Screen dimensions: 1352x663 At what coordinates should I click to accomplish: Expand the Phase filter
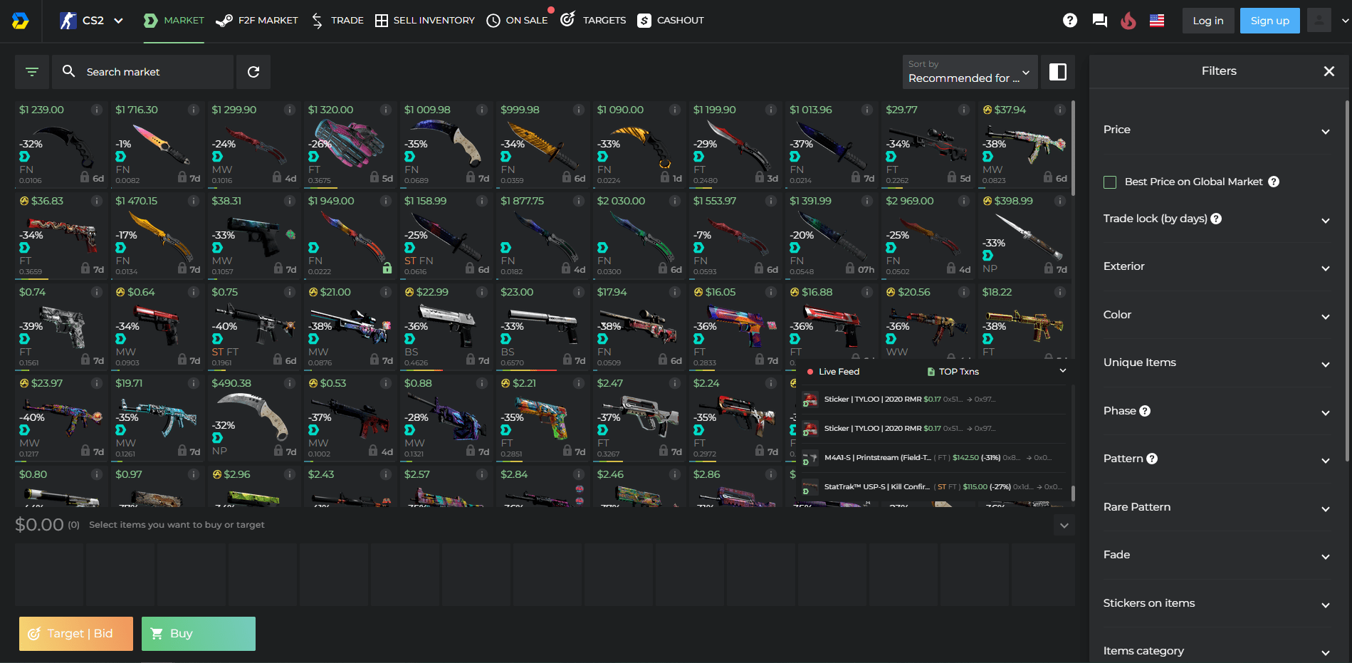tap(1217, 412)
